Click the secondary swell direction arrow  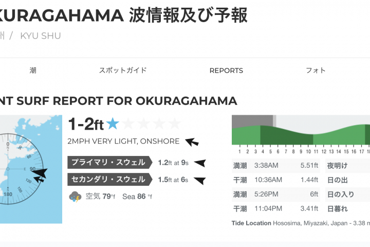(199, 180)
